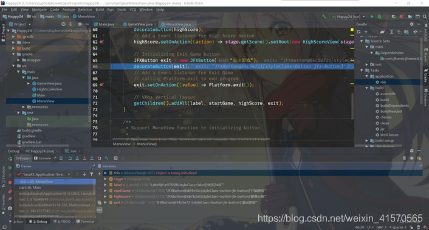This screenshot has height=230, width=429.
Task: Open JavaFX Application Thread dropdown
Action: coord(43,174)
